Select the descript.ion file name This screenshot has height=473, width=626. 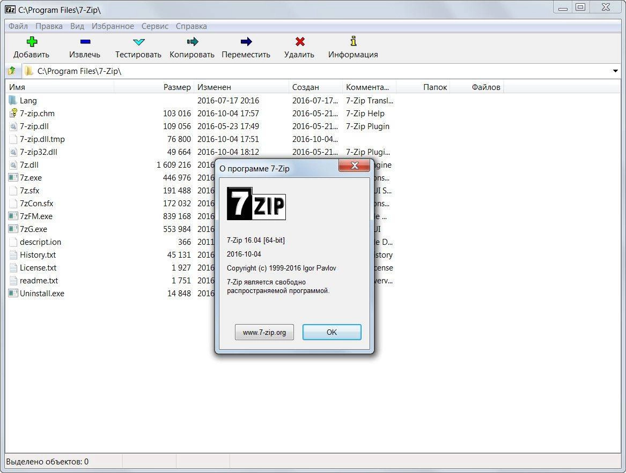40,242
